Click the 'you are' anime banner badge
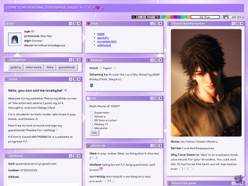Image resolution: width=248 pixels, height=186 pixels. (232, 17)
